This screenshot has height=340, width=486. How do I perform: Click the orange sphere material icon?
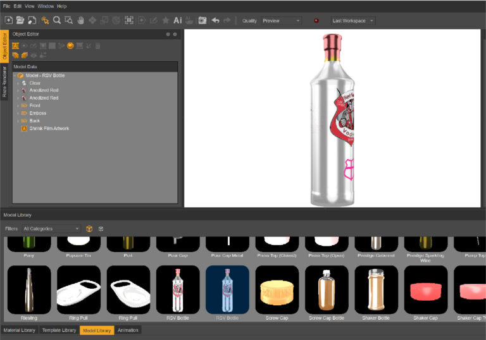pos(71,46)
